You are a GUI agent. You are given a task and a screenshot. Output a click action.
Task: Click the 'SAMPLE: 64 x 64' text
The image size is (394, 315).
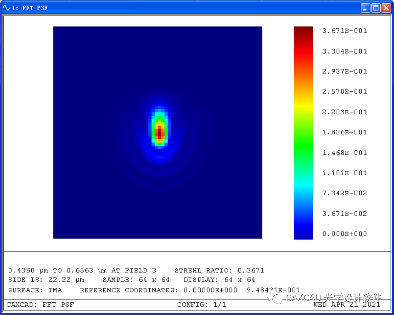[x=136, y=279]
